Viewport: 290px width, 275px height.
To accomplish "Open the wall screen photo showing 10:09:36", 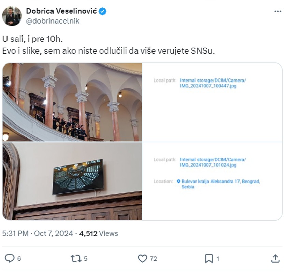I will [x=72, y=181].
